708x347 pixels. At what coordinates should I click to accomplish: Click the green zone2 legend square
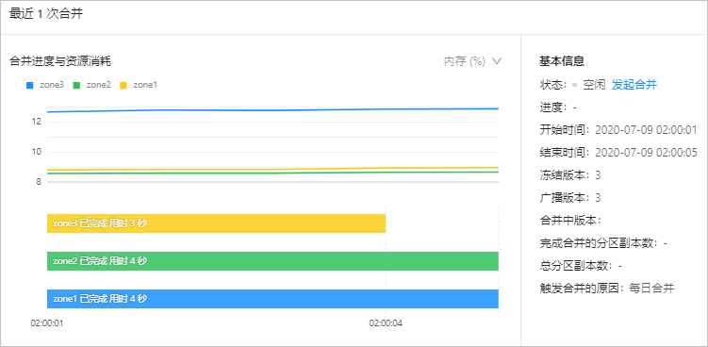(76, 85)
